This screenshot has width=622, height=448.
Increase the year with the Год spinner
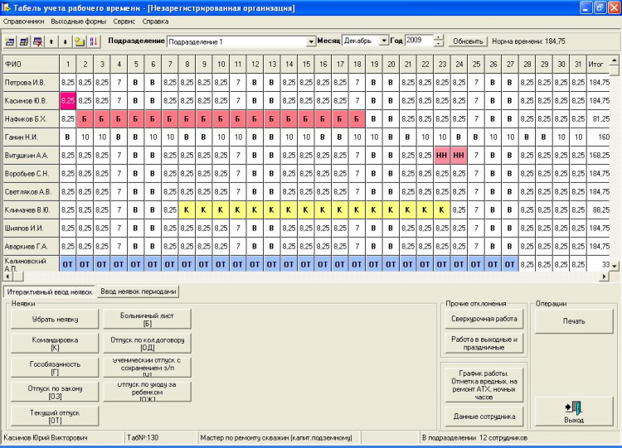click(439, 37)
